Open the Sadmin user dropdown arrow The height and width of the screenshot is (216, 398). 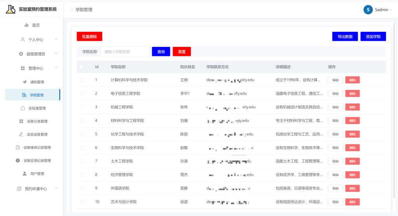pyautogui.click(x=391, y=10)
